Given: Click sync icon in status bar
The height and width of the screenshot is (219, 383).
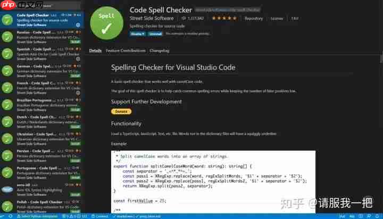Looking at the screenshot, I should pos(11,216).
